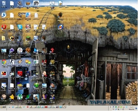Screen dimensions: 138x111
Task: Open the red Adobe Reader shortcut
Action: point(20,74)
